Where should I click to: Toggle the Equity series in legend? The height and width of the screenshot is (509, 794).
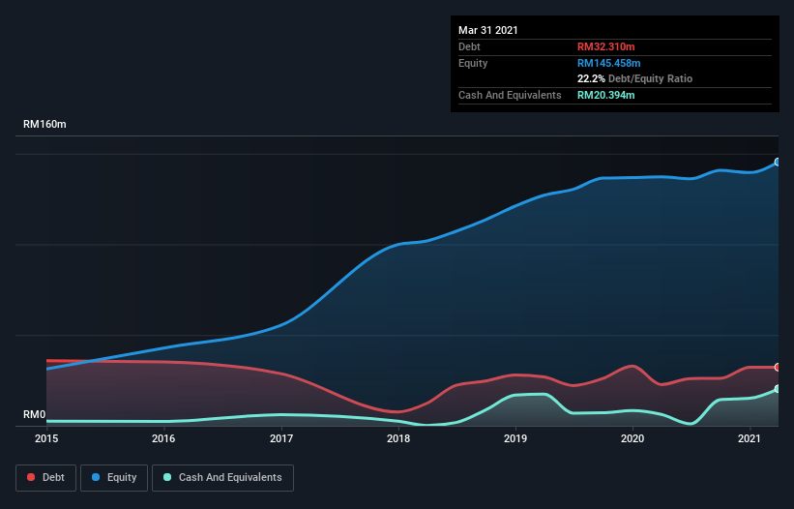(x=114, y=477)
